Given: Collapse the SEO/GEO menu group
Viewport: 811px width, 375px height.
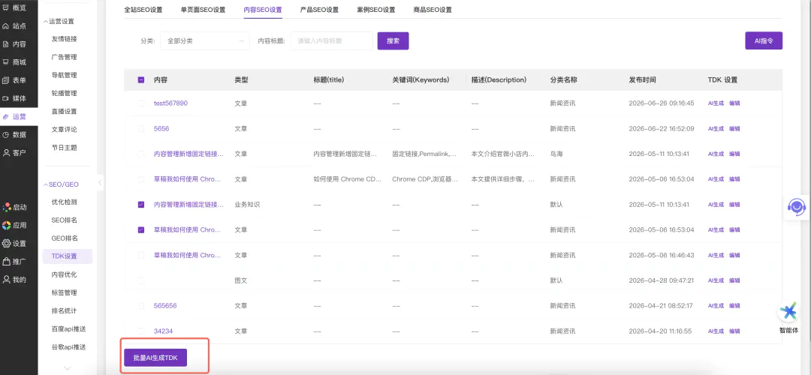Looking at the screenshot, I should coord(62,184).
